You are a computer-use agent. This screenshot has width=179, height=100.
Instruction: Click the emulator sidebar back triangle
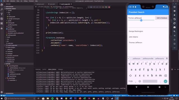(x=175, y=36)
